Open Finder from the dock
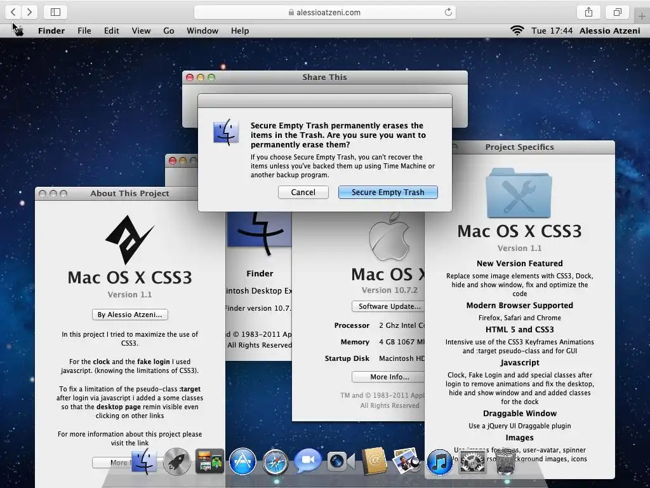The height and width of the screenshot is (488, 650). coord(144,461)
